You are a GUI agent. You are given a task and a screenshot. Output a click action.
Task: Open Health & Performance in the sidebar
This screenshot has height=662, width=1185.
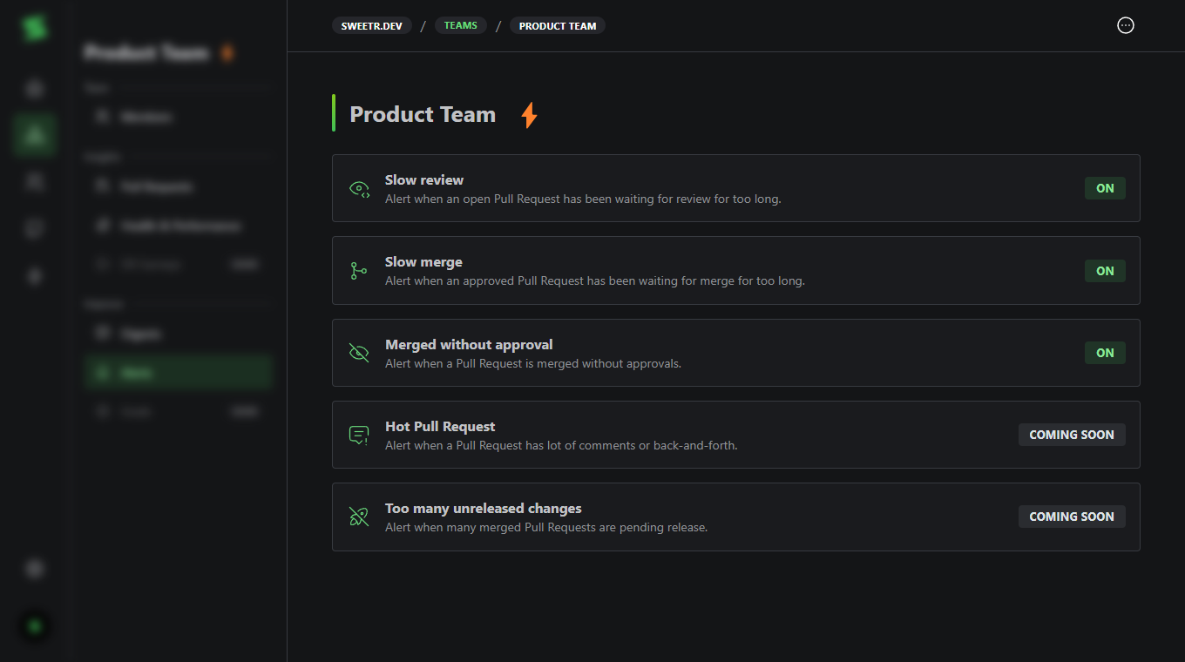coord(179,226)
